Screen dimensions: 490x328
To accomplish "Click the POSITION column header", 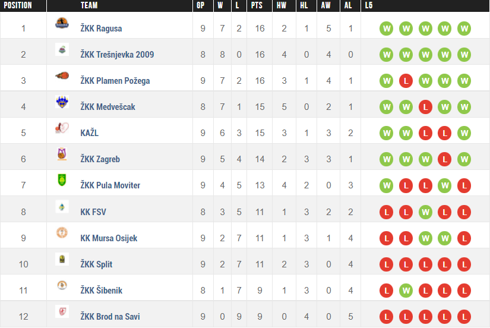I will click(x=17, y=5).
